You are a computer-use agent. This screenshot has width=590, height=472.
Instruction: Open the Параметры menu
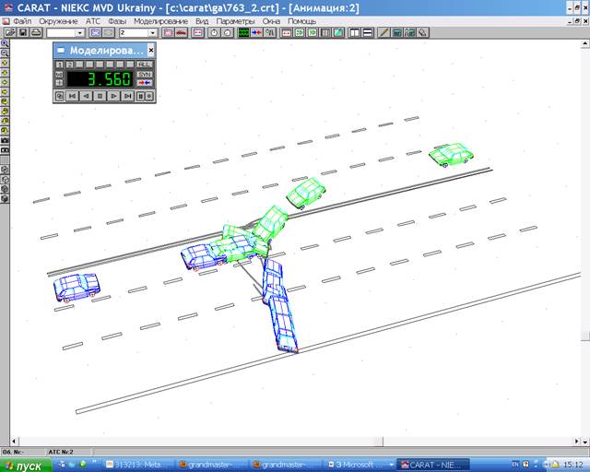click(x=235, y=20)
